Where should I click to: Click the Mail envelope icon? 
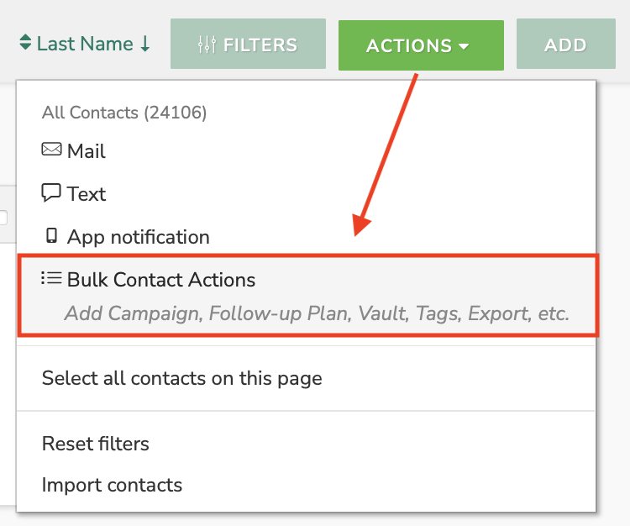[51, 150]
